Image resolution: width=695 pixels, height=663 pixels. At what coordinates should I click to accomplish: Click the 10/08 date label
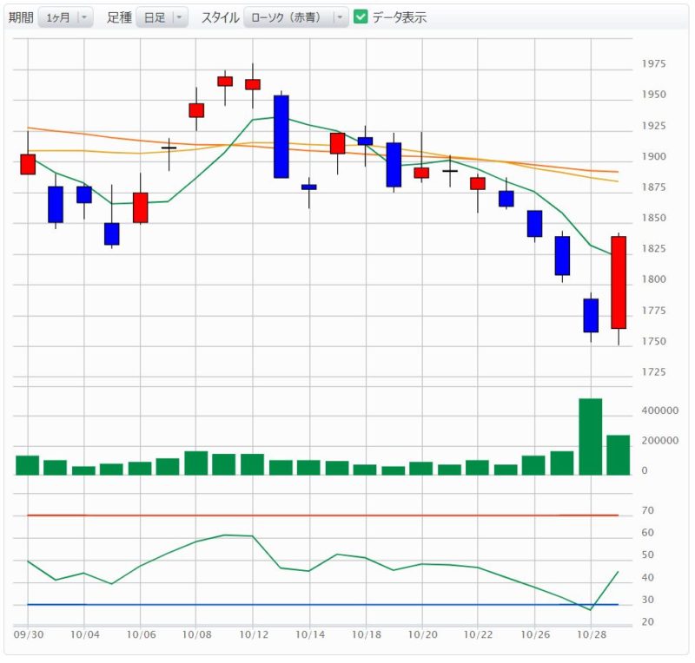[x=197, y=634]
